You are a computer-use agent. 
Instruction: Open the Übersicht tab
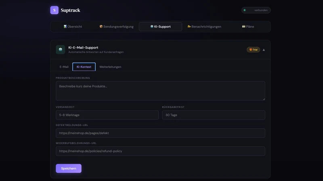73,27
